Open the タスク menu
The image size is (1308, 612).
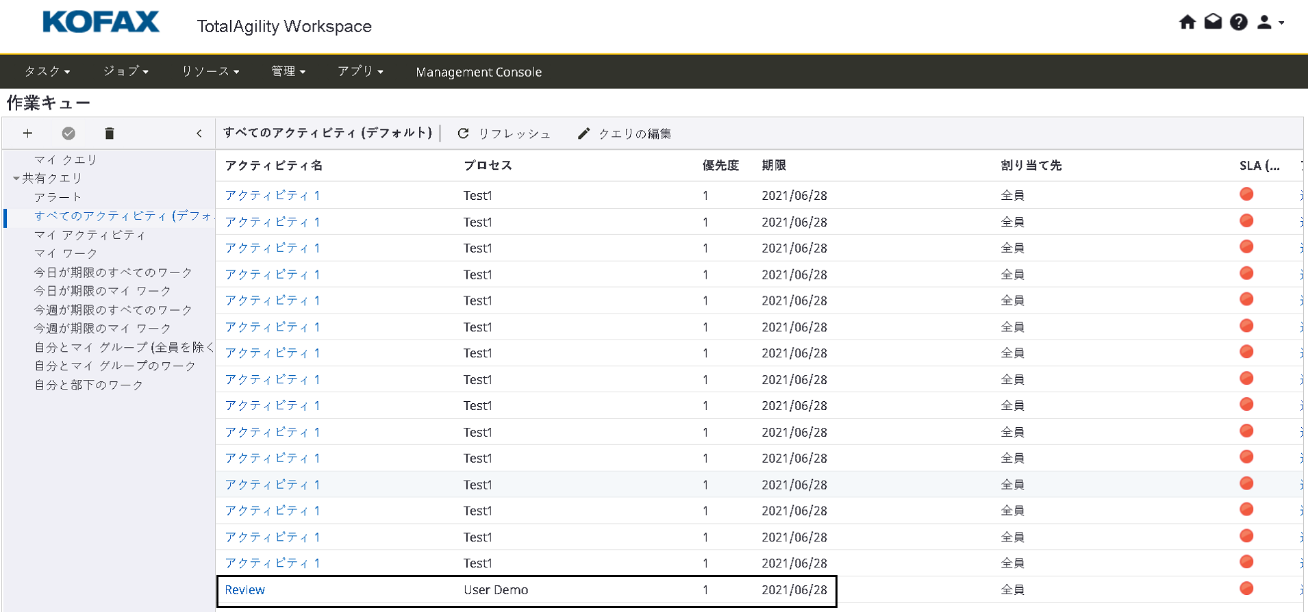click(x=47, y=72)
